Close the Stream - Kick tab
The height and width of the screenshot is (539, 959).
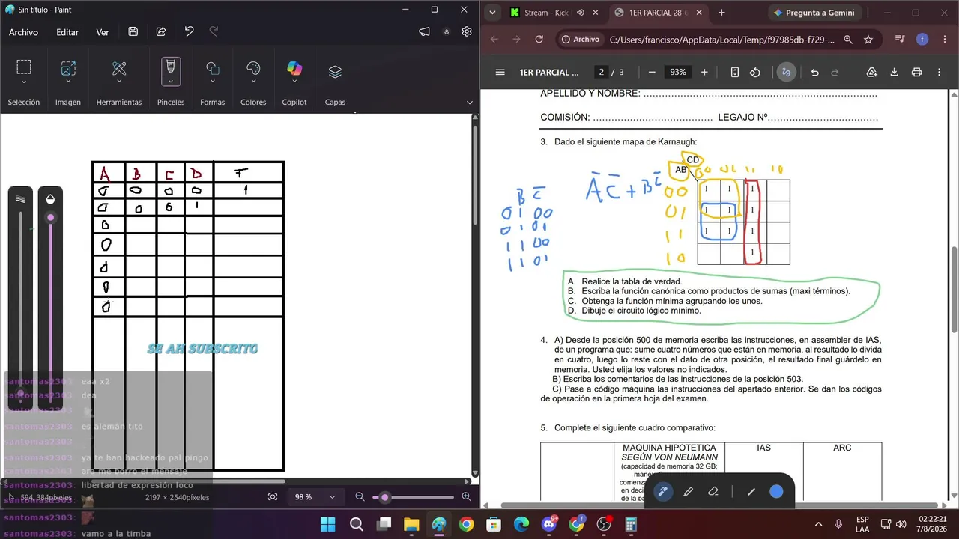596,13
